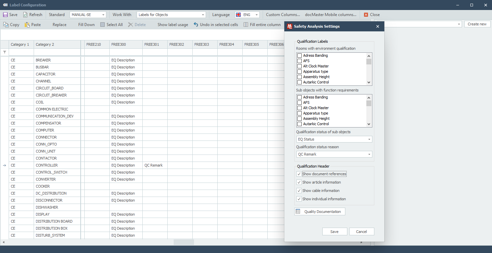The image size is (492, 253).
Task: Open the Standard MANUAL-SE dropdown
Action: [103, 15]
